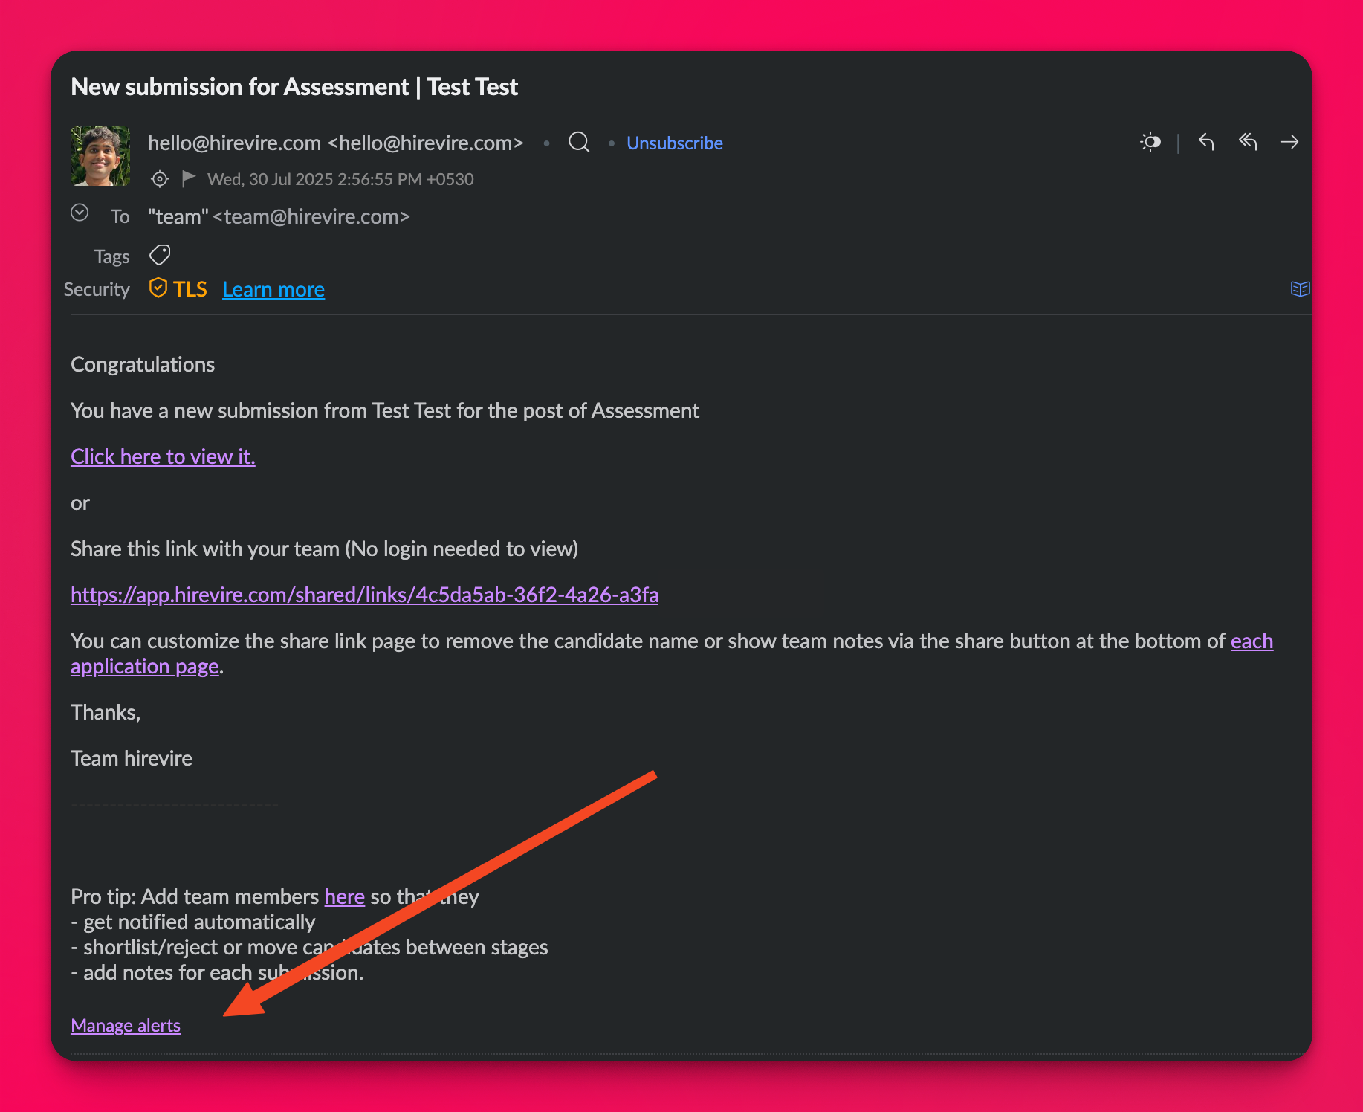Click the sender's profile photo
This screenshot has width=1363, height=1112.
(x=100, y=156)
